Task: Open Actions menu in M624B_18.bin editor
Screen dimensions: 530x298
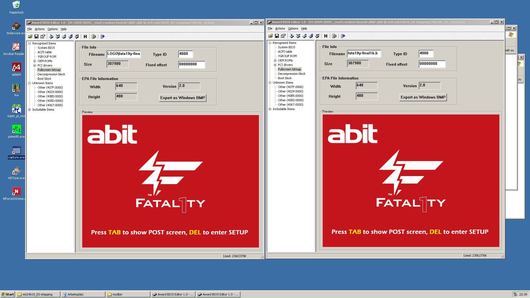Action: [39, 29]
